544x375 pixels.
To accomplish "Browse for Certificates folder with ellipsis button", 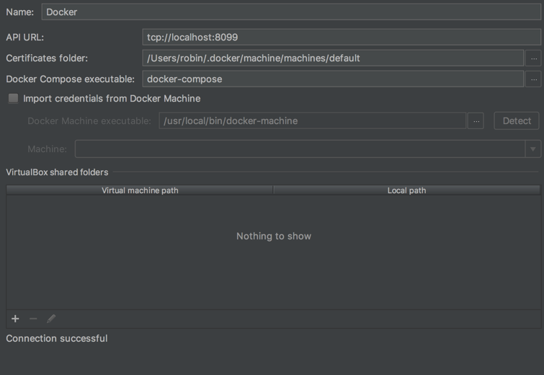I will (534, 58).
